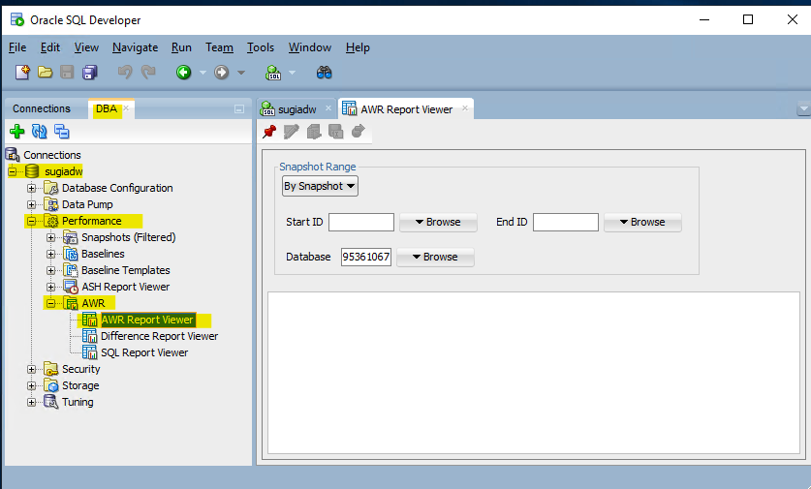Click Browse next to Database

pos(435,257)
